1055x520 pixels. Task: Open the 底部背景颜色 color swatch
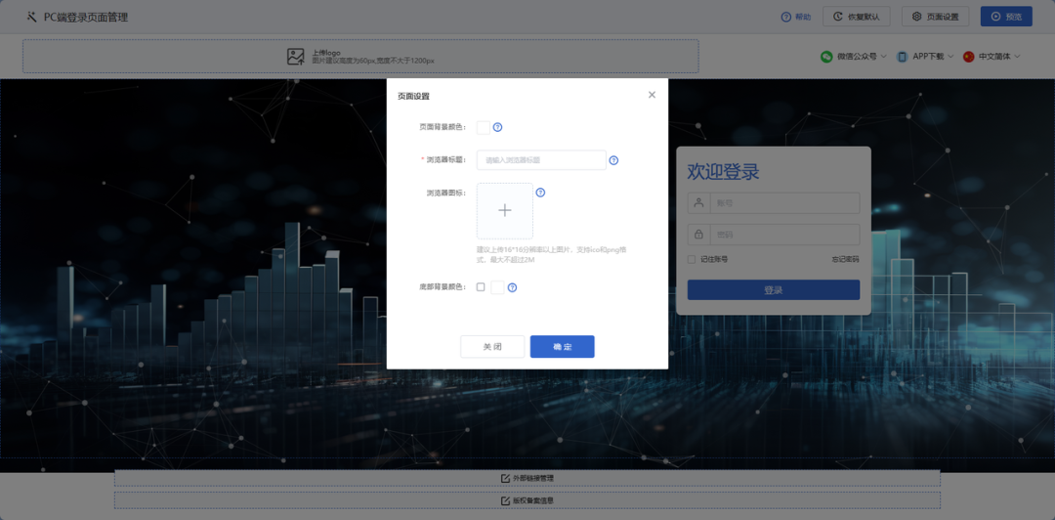498,287
